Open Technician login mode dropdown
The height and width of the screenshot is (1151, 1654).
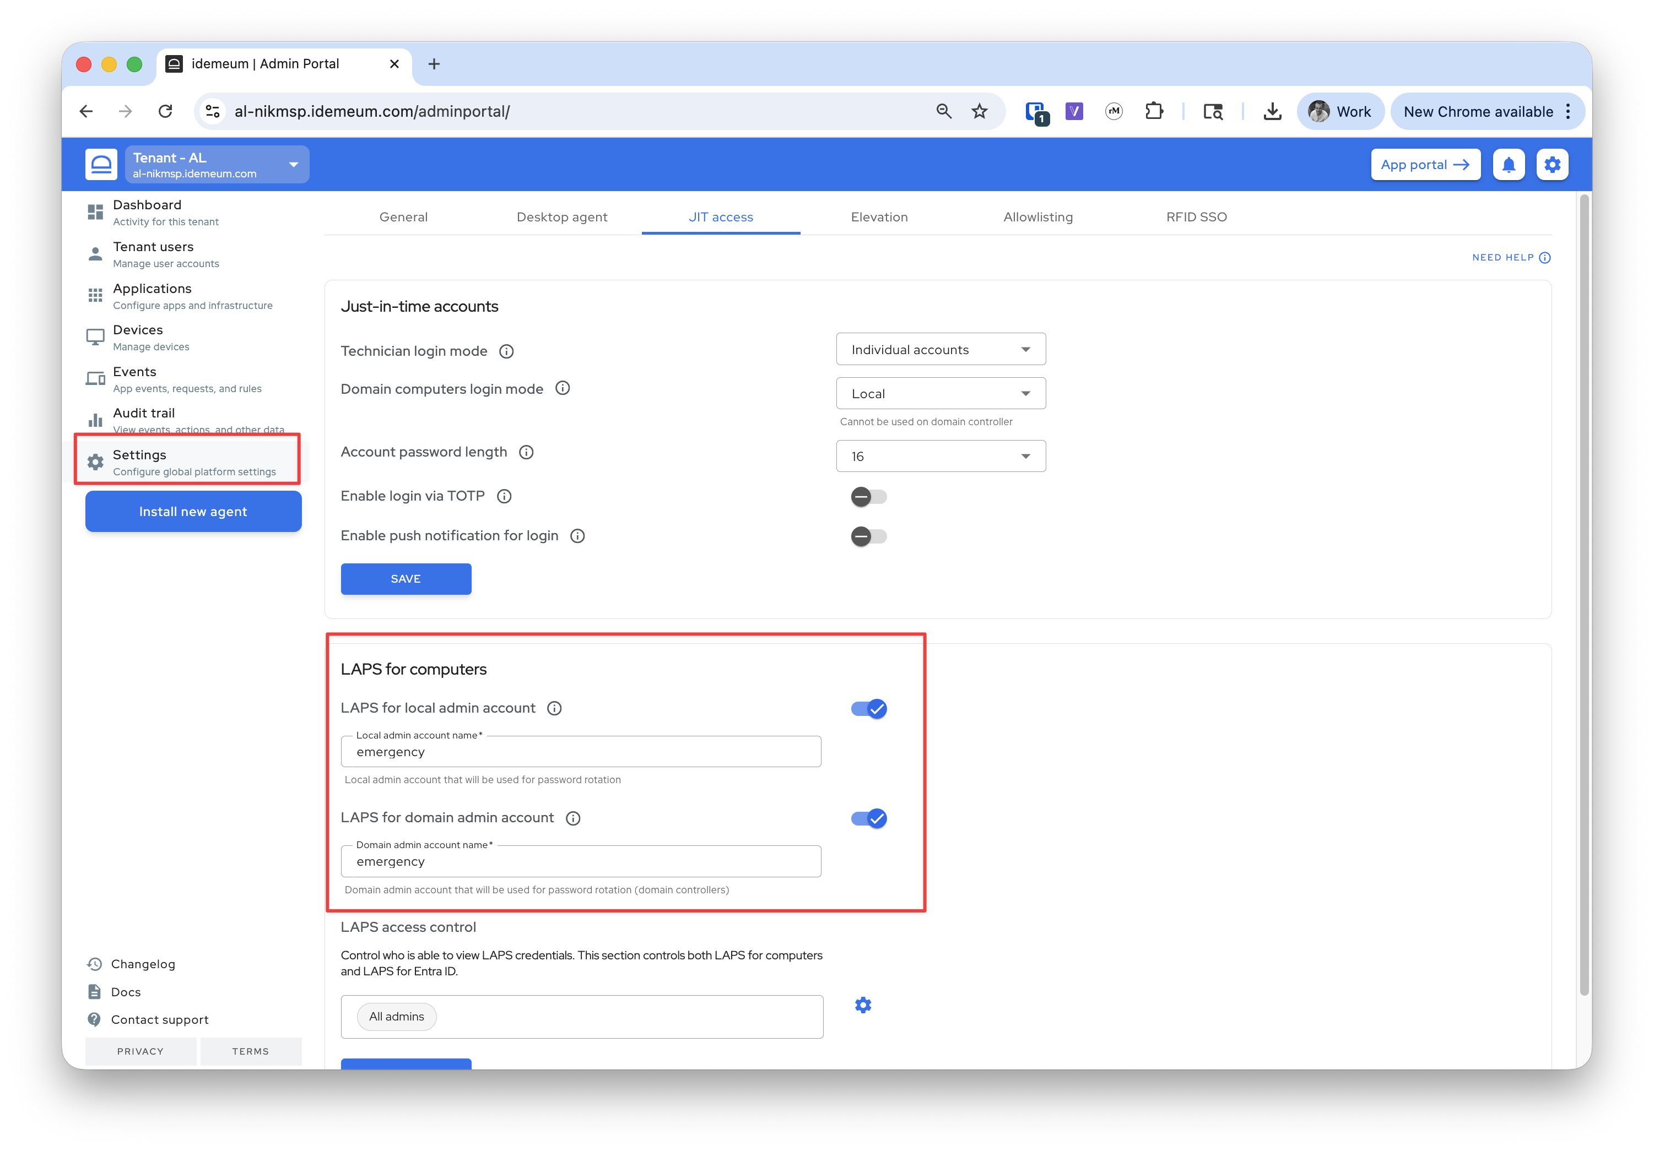940,349
